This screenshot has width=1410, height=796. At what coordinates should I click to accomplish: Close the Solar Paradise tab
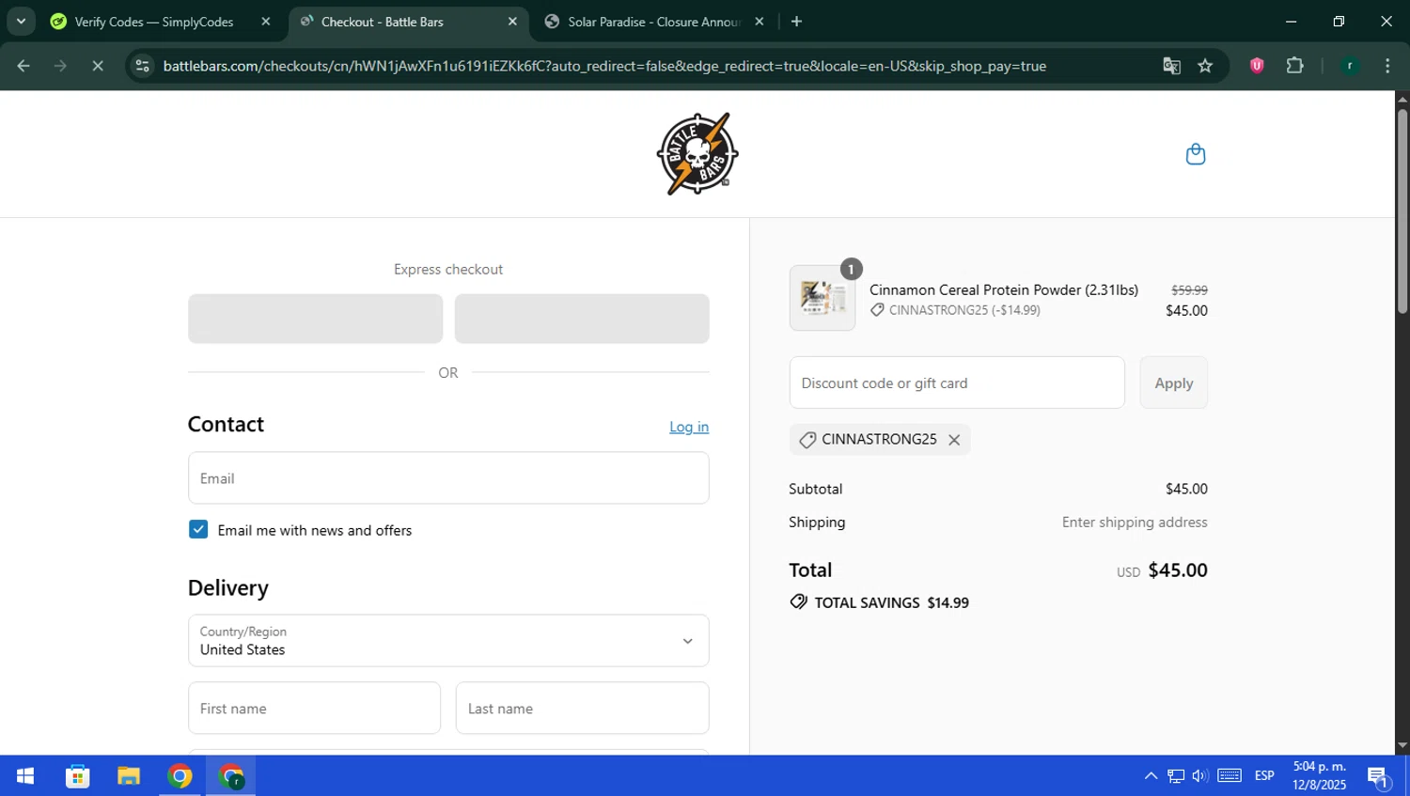tap(760, 22)
